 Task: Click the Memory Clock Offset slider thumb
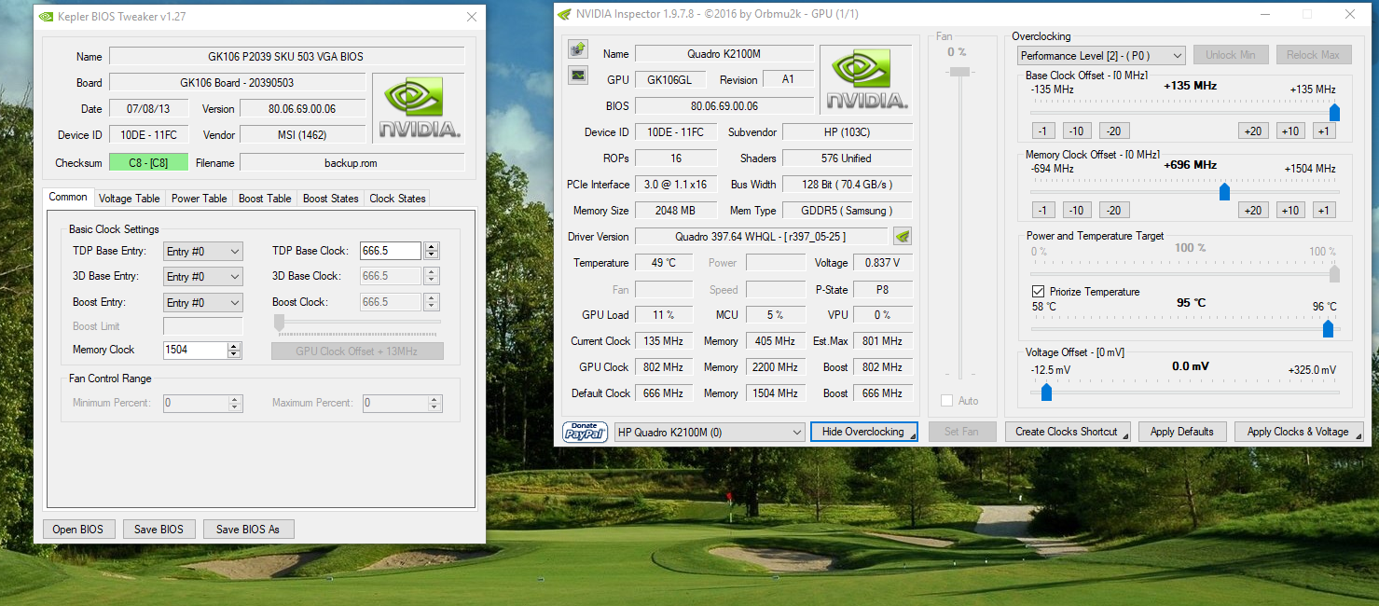(x=1224, y=192)
